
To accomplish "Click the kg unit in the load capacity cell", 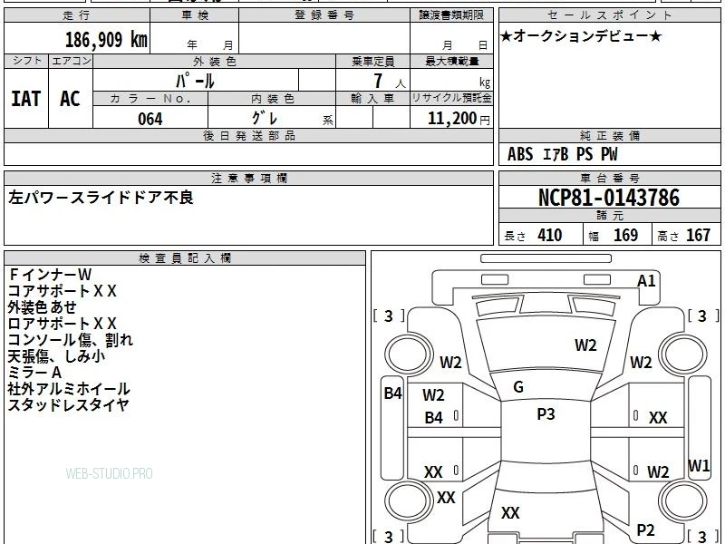I will [485, 83].
